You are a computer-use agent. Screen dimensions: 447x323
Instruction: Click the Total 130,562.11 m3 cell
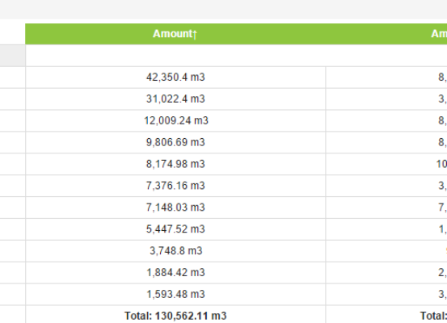point(175,315)
